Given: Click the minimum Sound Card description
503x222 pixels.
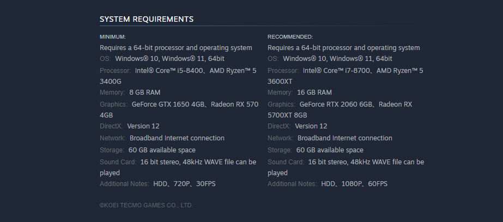Looking at the screenshot, I should (x=178, y=167).
